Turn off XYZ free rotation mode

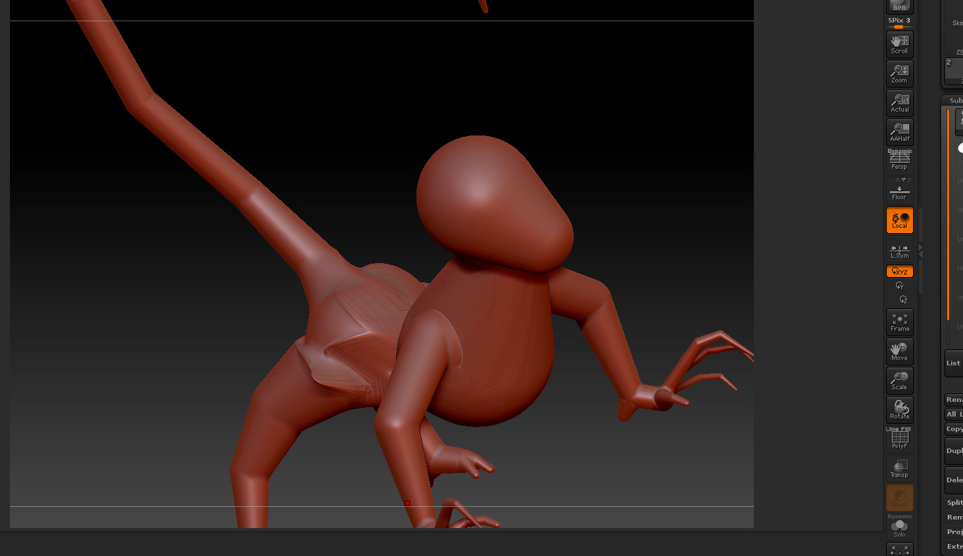[x=900, y=271]
